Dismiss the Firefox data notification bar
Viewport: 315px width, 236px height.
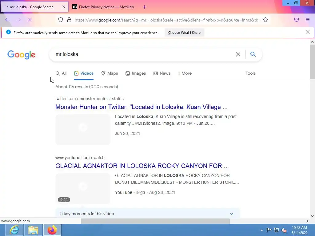[x=307, y=32]
